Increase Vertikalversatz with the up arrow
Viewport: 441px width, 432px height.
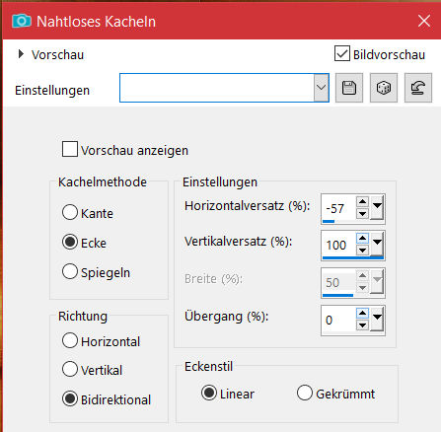pyautogui.click(x=362, y=239)
